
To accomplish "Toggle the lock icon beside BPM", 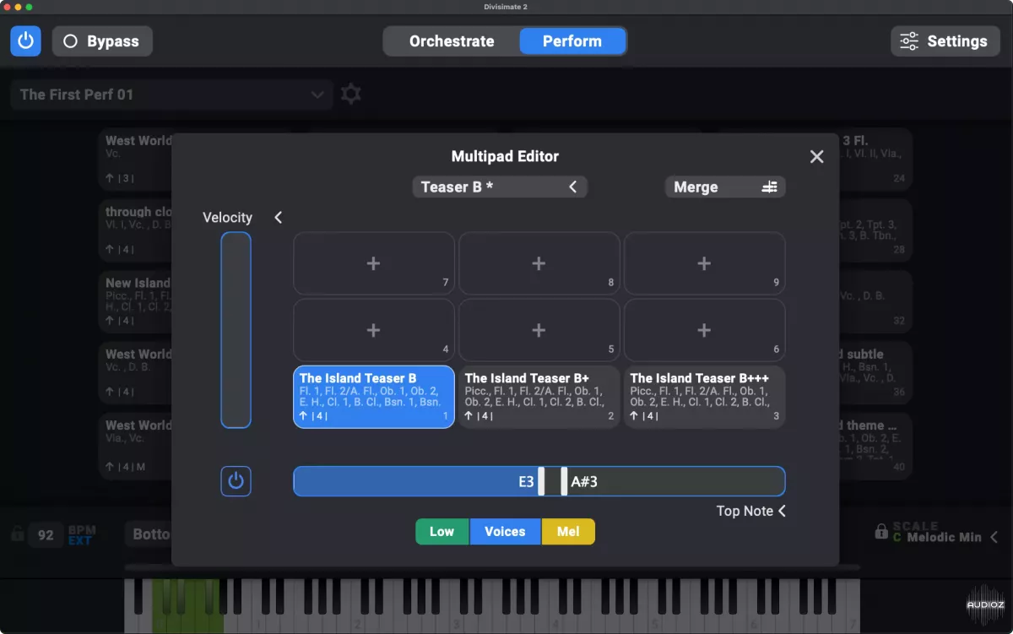I will click(x=17, y=534).
